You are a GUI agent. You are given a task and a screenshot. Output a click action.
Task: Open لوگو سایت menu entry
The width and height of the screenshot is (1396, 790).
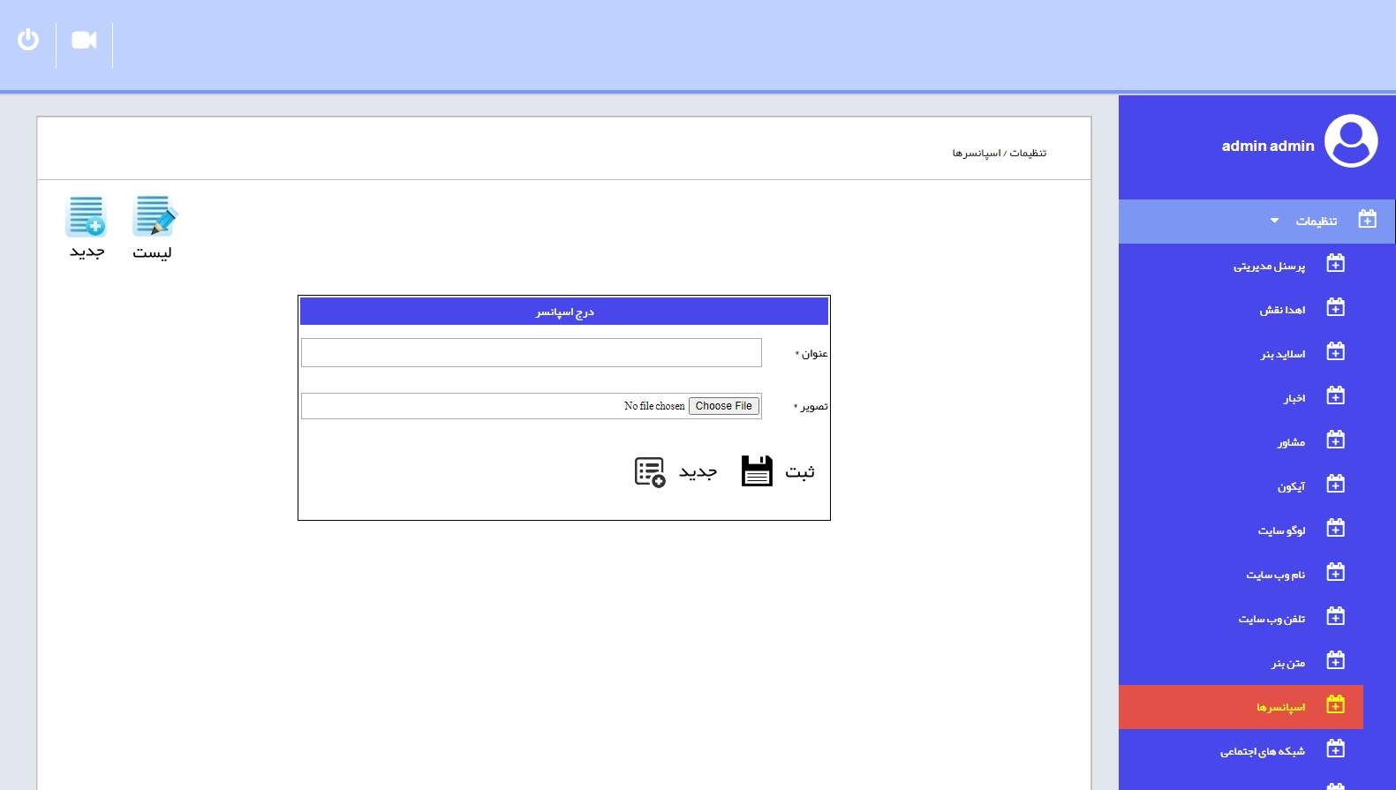1281,530
